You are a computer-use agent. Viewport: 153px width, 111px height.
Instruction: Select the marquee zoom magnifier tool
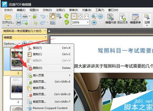[94, 16]
